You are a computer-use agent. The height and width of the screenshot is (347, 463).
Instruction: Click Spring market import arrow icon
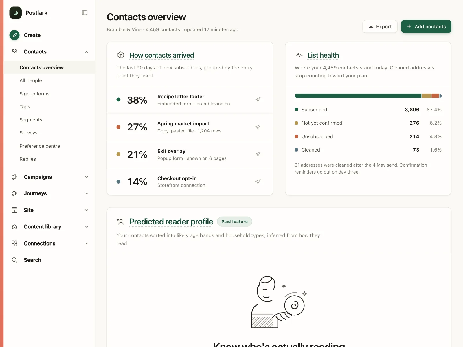(258, 127)
